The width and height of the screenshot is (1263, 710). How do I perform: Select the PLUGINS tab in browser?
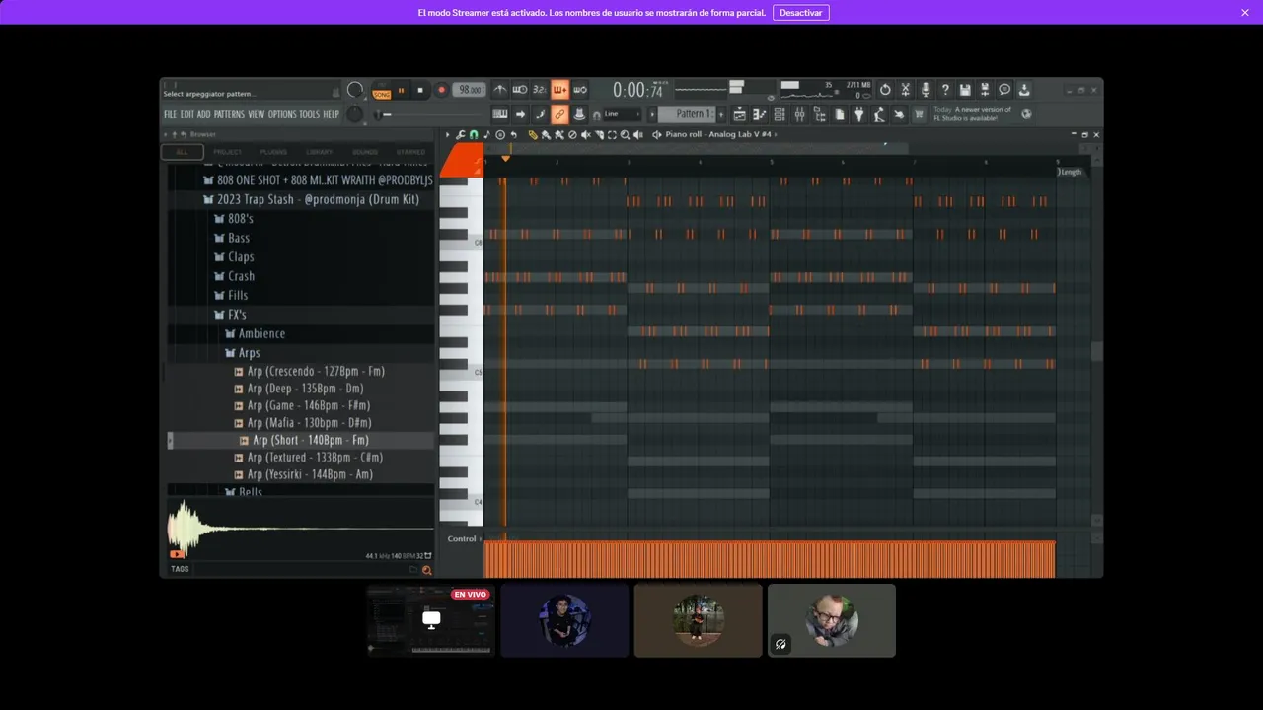pos(273,152)
